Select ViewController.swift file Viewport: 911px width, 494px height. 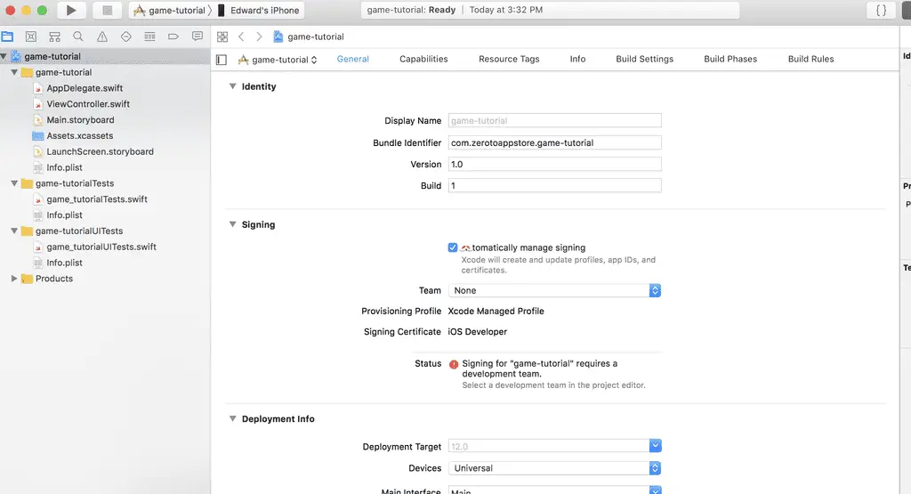[x=88, y=104]
